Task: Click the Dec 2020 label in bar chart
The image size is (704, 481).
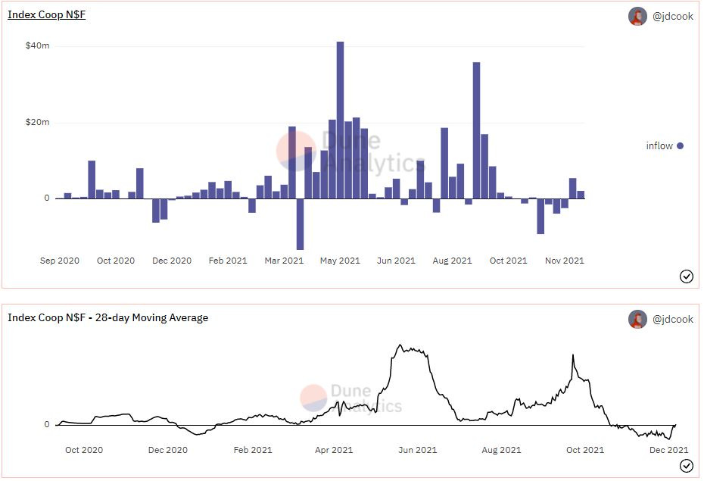Action: pos(172,261)
